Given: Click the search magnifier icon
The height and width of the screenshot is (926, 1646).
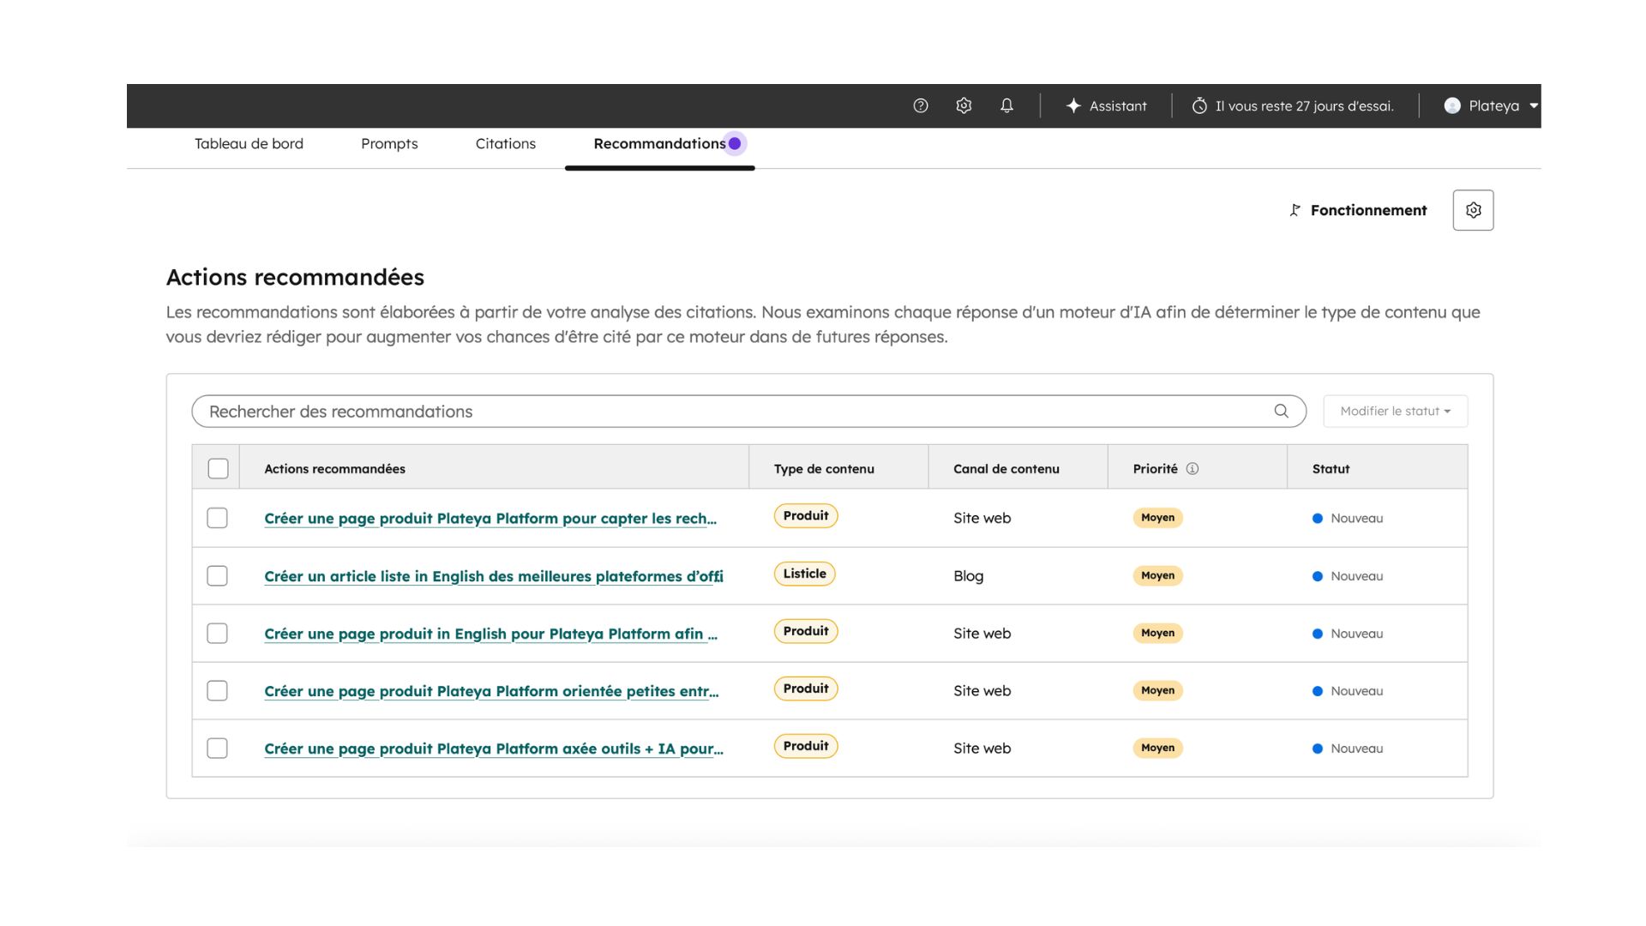Looking at the screenshot, I should click(1281, 411).
